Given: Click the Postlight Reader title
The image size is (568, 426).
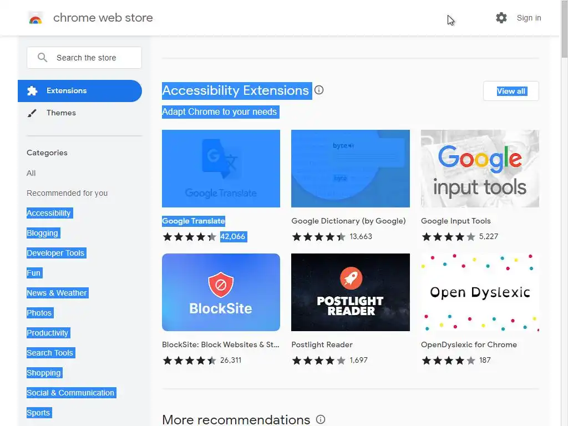Looking at the screenshot, I should tap(322, 344).
